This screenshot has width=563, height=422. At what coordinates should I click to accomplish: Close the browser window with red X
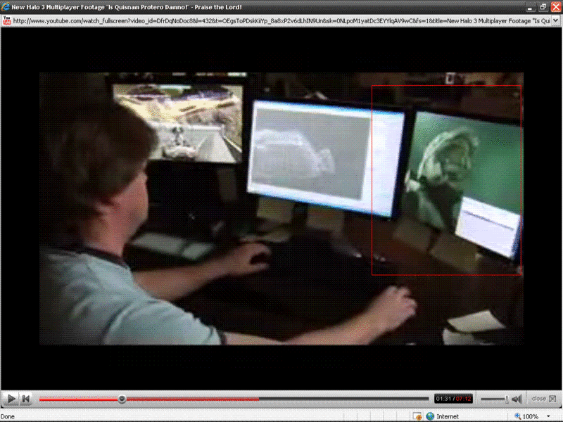tap(556, 7)
